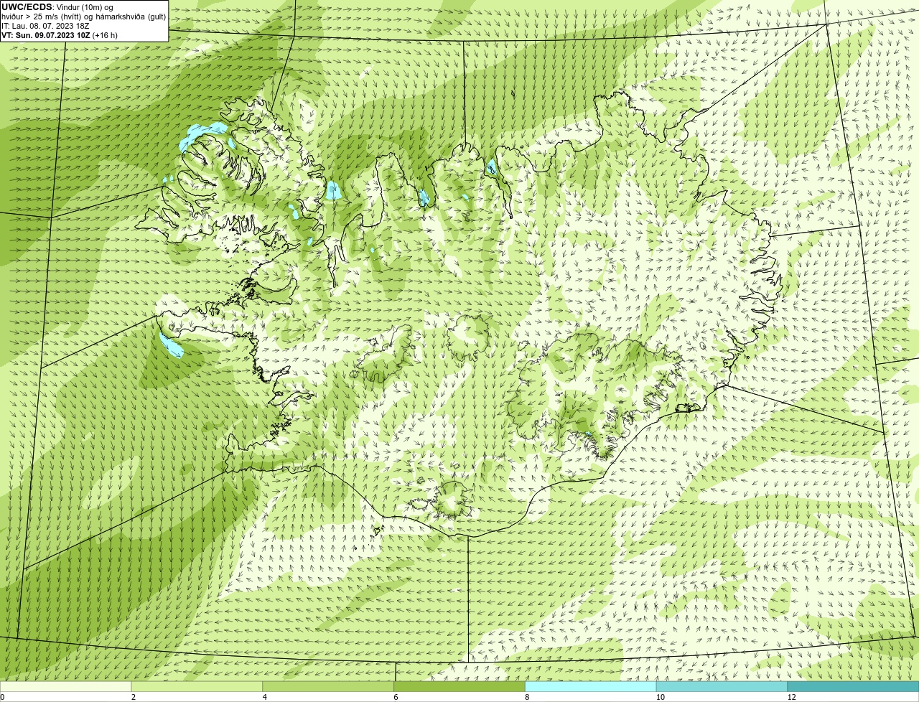Viewport: 919px width, 702px height.
Task: Click the 8–10 m/s light cyan legend segment
Action: click(591, 687)
